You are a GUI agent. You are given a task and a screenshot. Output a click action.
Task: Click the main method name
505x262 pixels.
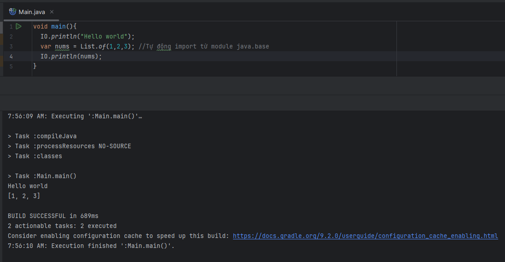point(58,26)
